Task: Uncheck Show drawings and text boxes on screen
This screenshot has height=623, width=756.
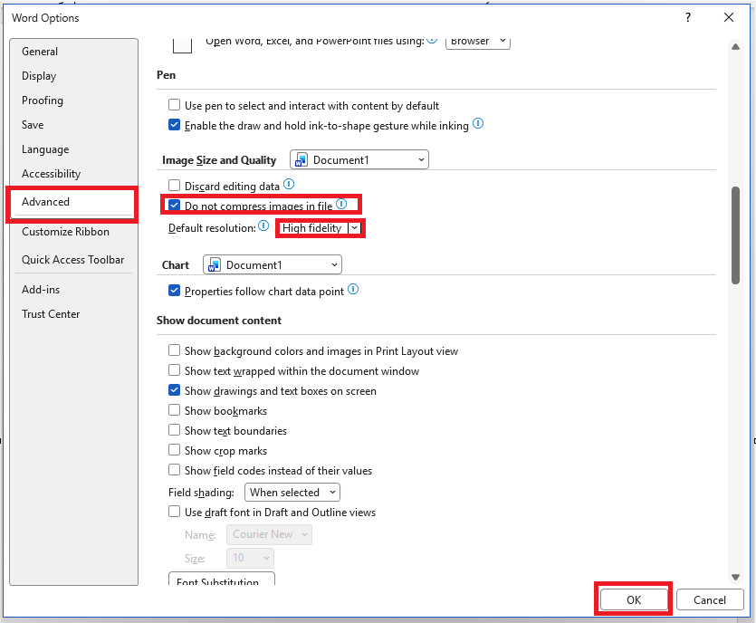Action: click(174, 390)
